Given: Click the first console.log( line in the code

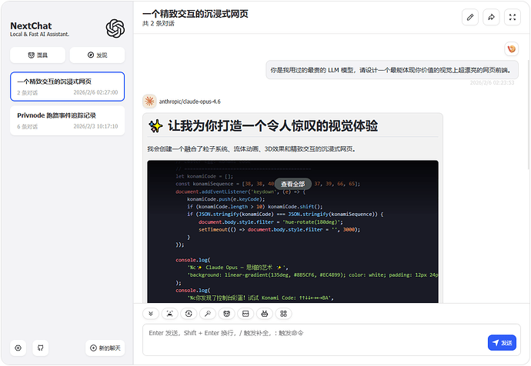Looking at the screenshot, I should (x=192, y=260).
